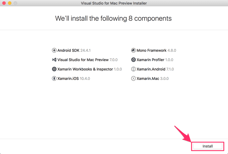
Task: Click the Xamarin.iOS phone icon
Action: coord(54,79)
